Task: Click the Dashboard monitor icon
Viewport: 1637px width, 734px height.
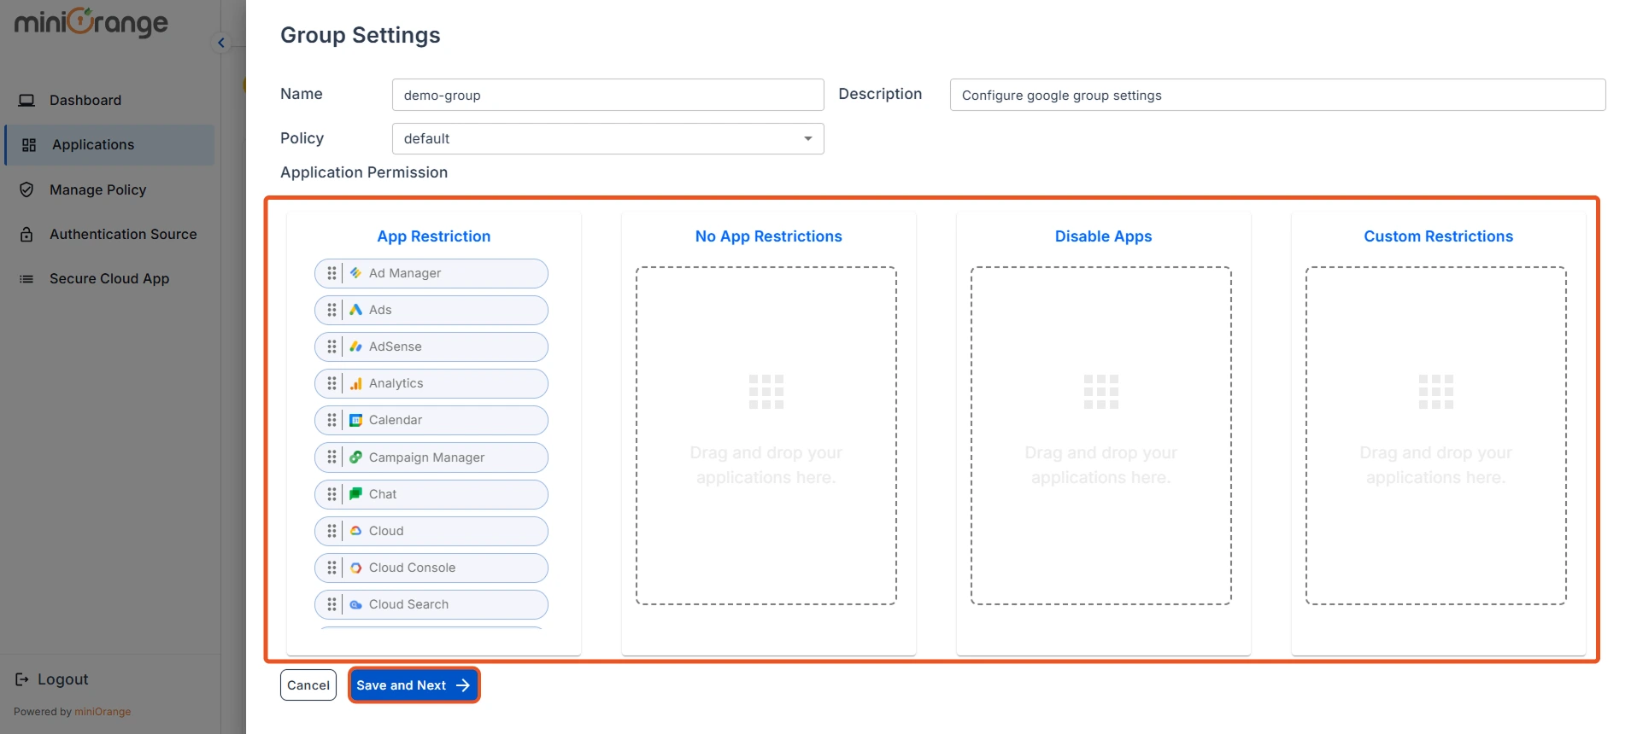Action: [x=26, y=100]
